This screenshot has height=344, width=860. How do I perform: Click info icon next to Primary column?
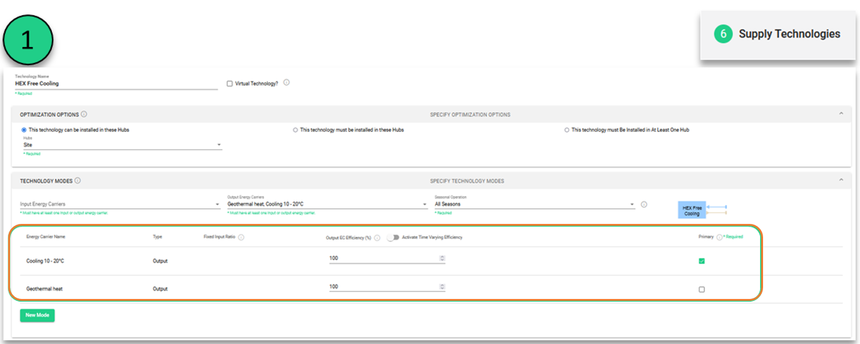point(719,237)
